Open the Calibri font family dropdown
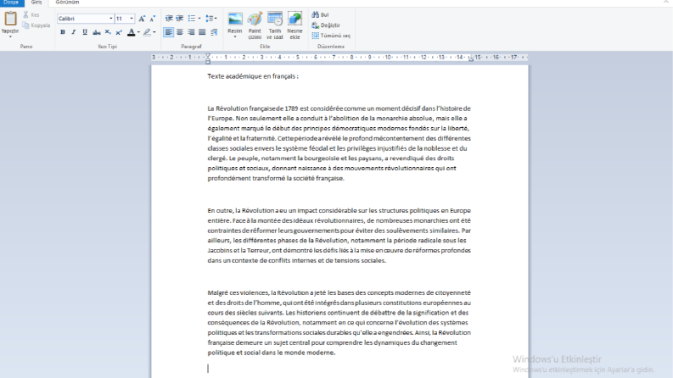Image resolution: width=673 pixels, height=378 pixels. (110, 19)
